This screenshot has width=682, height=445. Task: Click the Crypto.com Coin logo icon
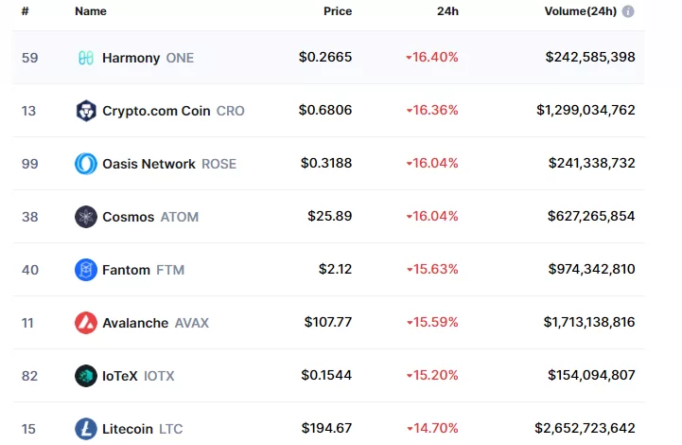[86, 111]
